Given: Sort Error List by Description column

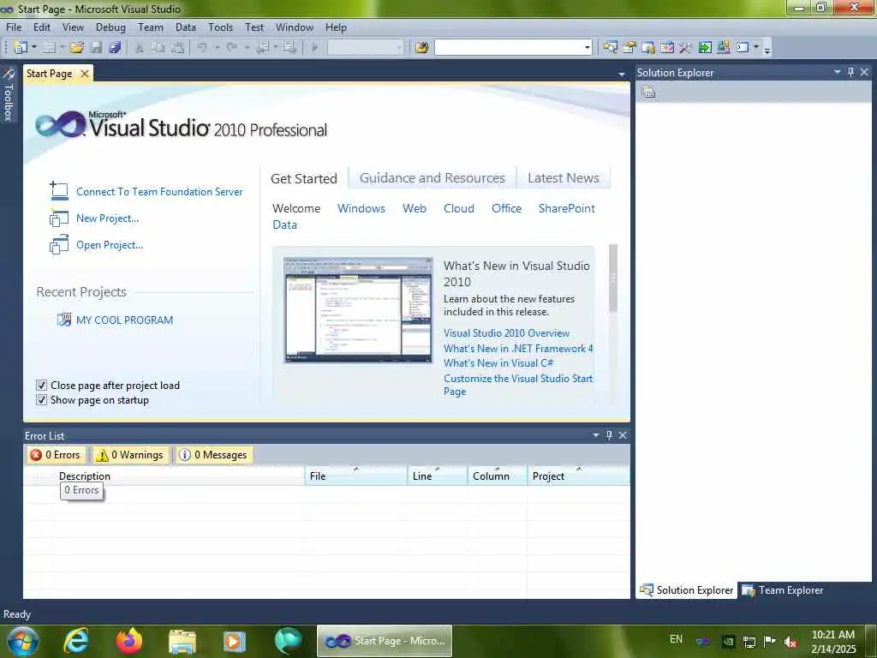Looking at the screenshot, I should tap(180, 476).
